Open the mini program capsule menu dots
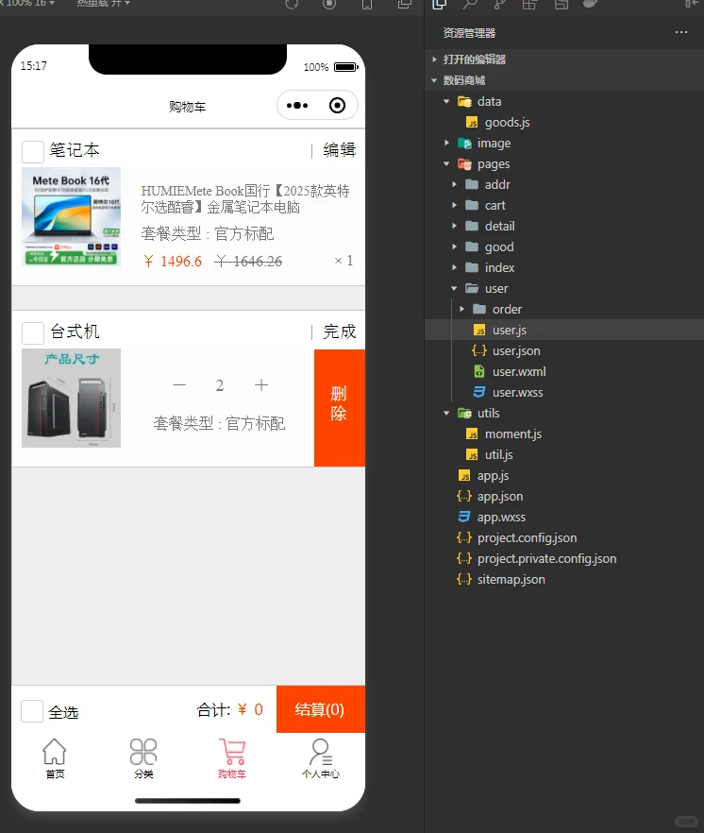This screenshot has width=704, height=833. tap(297, 105)
